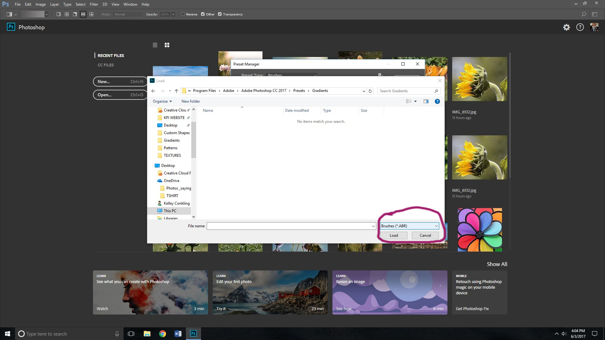Open the Opacity slider dropdown arrow
The height and width of the screenshot is (340, 605).
click(x=173, y=14)
